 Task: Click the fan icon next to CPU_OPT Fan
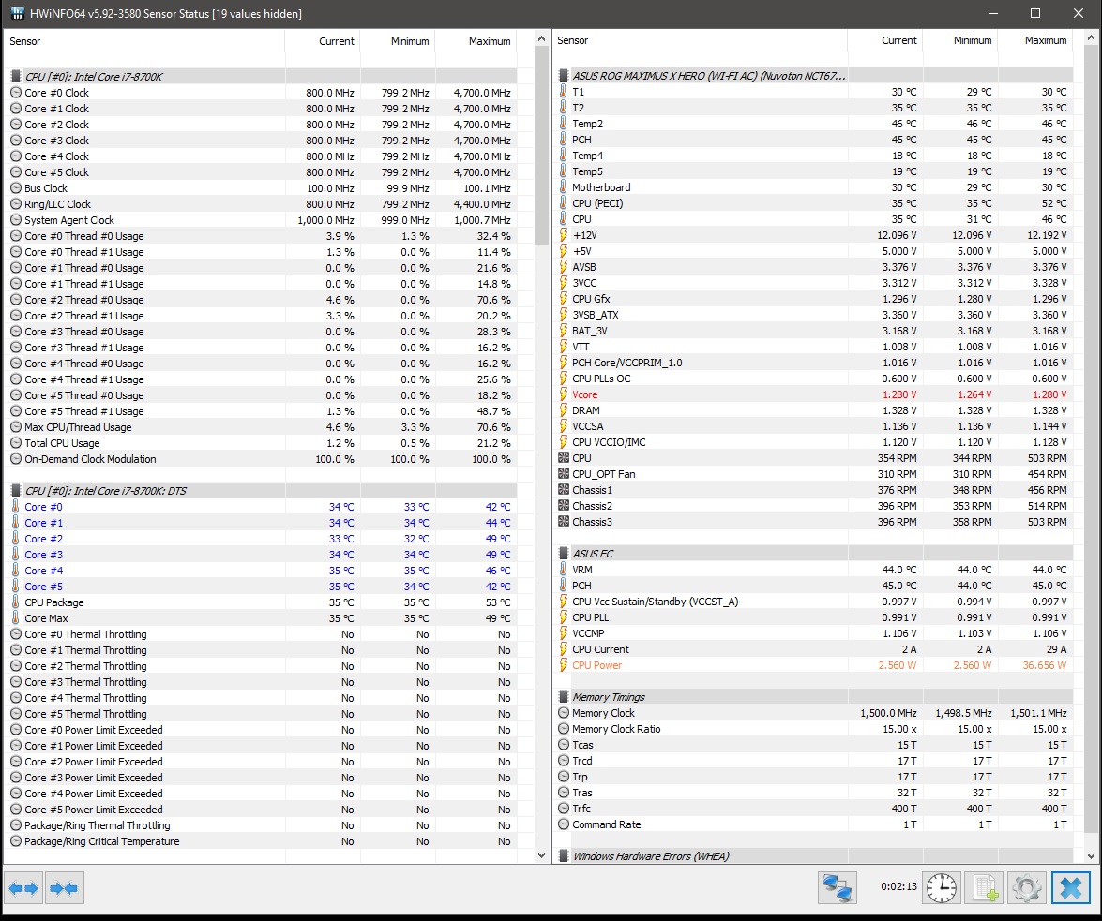(x=563, y=474)
